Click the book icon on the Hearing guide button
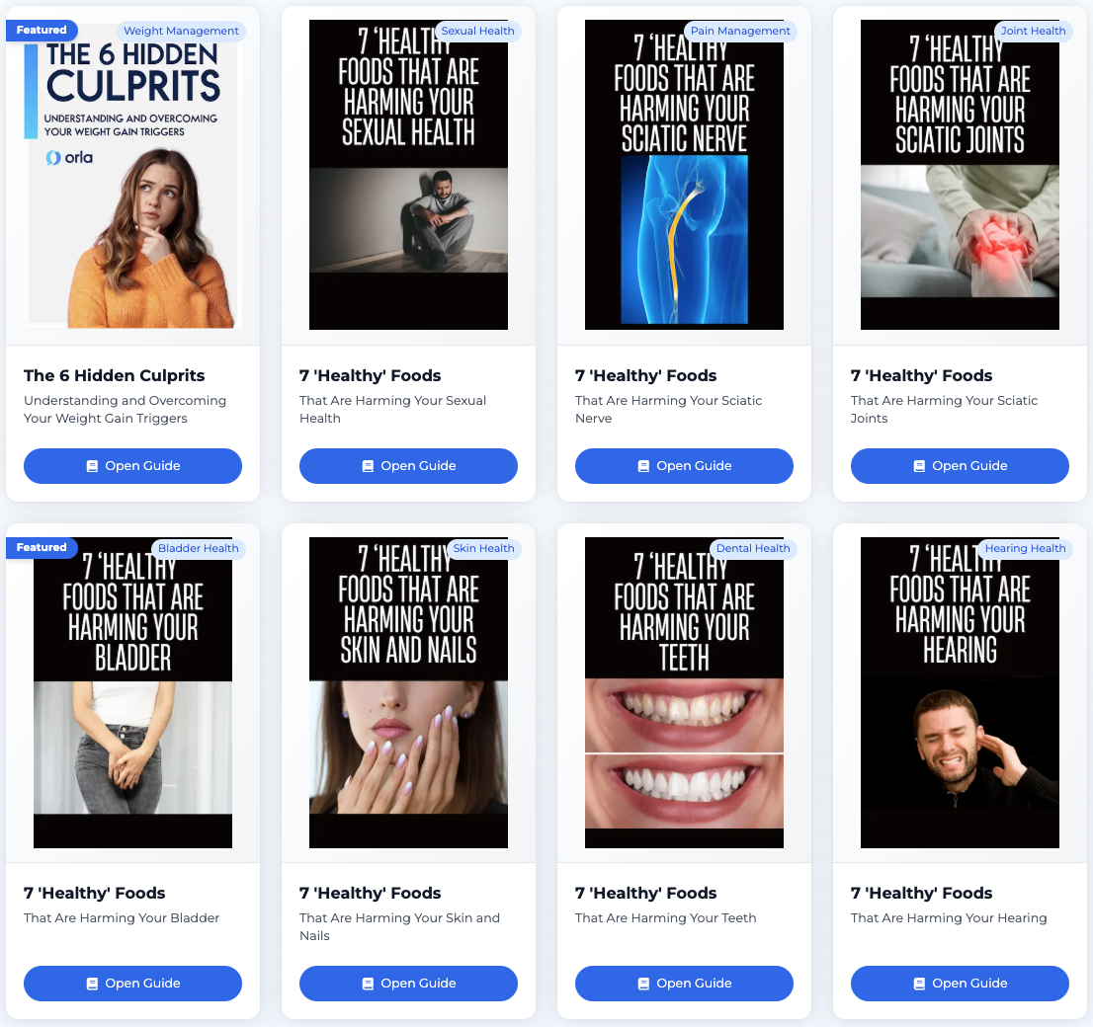The width and height of the screenshot is (1093, 1027). pyautogui.click(x=919, y=984)
